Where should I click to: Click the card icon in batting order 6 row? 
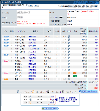[69, 52]
